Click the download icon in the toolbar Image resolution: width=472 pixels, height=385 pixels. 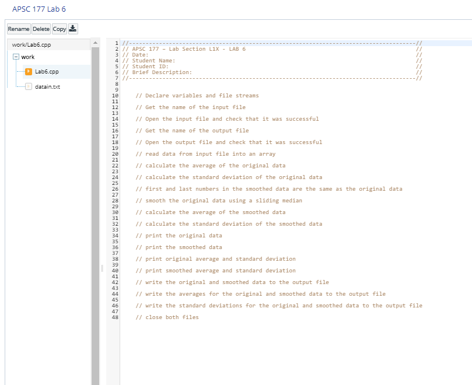click(x=73, y=29)
